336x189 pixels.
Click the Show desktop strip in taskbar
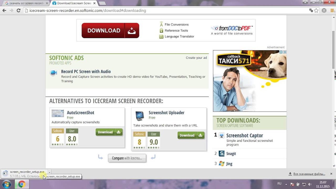(x=334, y=184)
